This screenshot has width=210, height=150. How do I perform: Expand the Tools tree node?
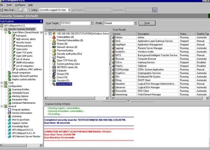click(x=2, y=83)
